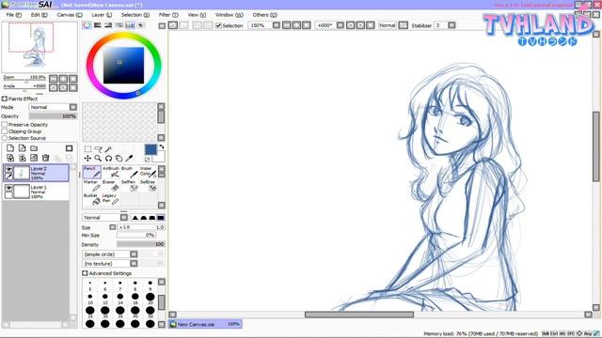This screenshot has width=602, height=338.
Task: Open the Canvas menu
Action: click(70, 15)
